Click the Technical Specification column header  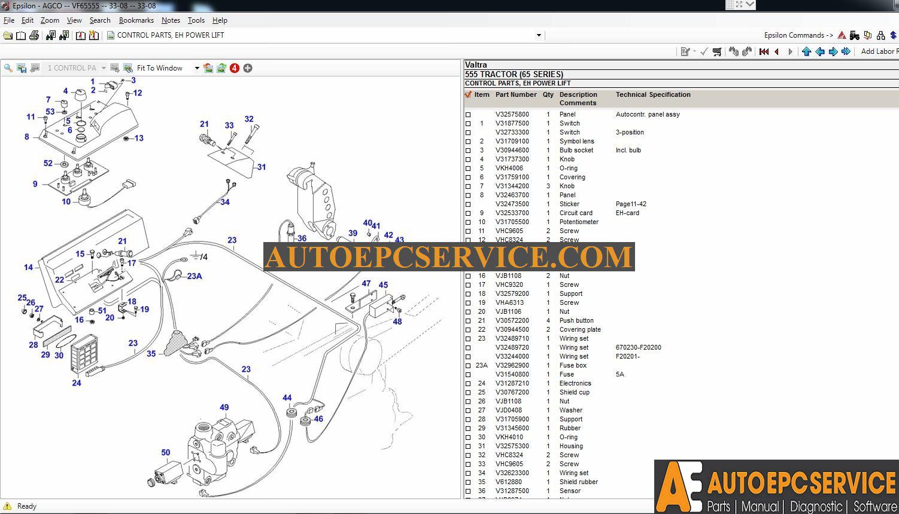[653, 94]
